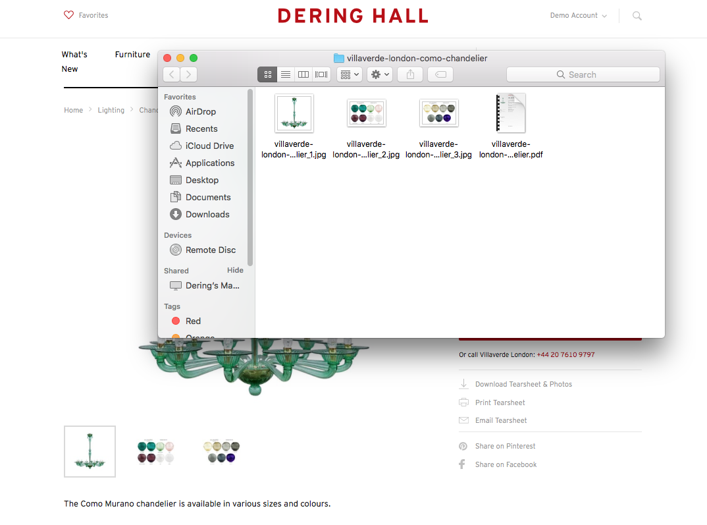Click the Favorites link text

coord(93,15)
